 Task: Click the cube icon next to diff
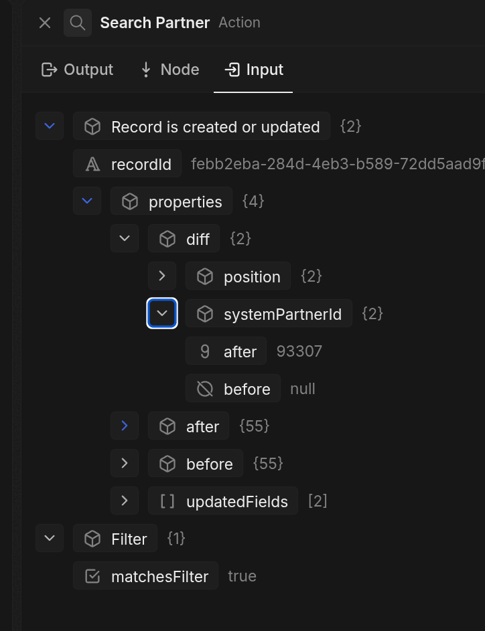[167, 238]
